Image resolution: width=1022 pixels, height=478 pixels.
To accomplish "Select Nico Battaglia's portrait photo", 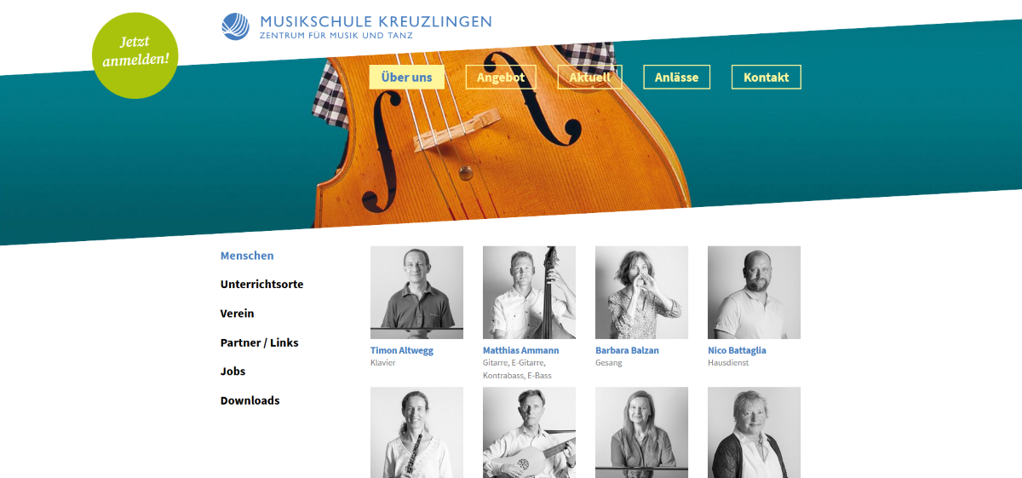I will point(754,292).
